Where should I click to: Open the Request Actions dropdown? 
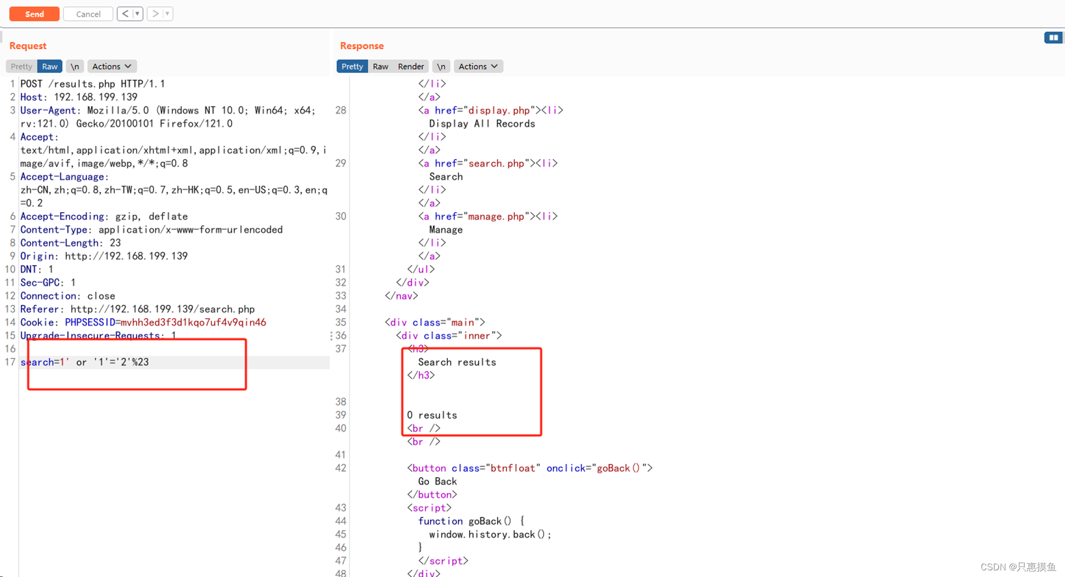[111, 67]
